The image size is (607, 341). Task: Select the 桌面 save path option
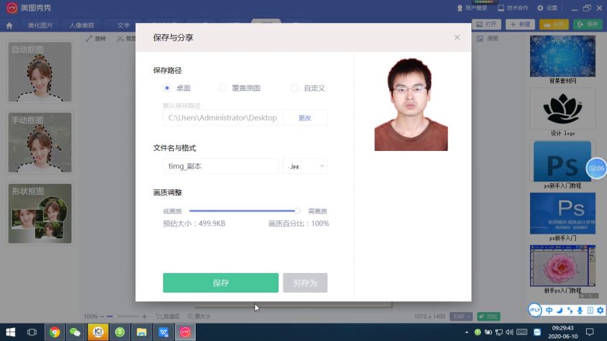tap(177, 88)
